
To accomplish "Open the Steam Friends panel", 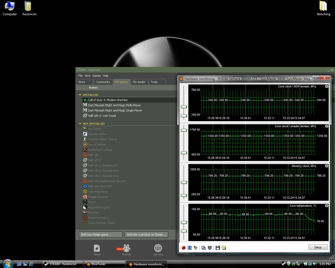I will (126, 250).
